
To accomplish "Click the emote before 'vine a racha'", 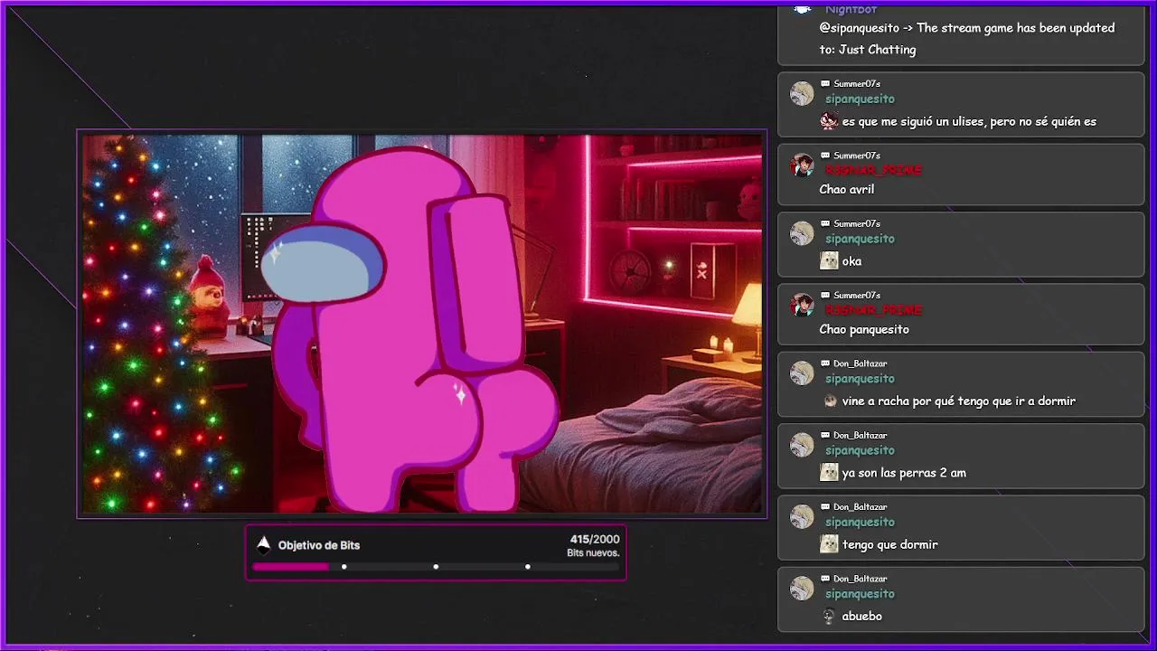I will (x=830, y=401).
